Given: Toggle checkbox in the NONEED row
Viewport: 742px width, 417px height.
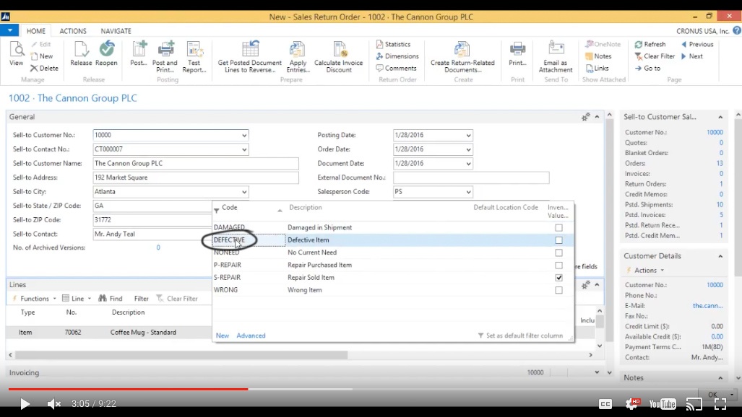Looking at the screenshot, I should coord(559,253).
